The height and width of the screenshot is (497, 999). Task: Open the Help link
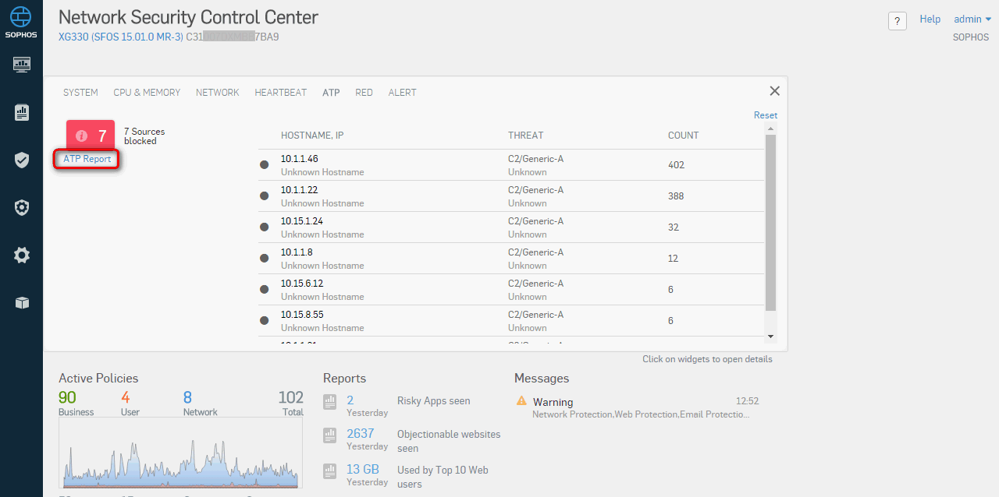pyautogui.click(x=930, y=19)
